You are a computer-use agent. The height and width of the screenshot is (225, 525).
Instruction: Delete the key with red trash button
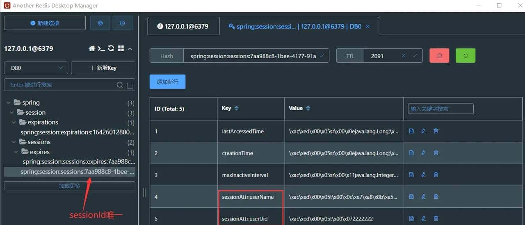coord(439,56)
